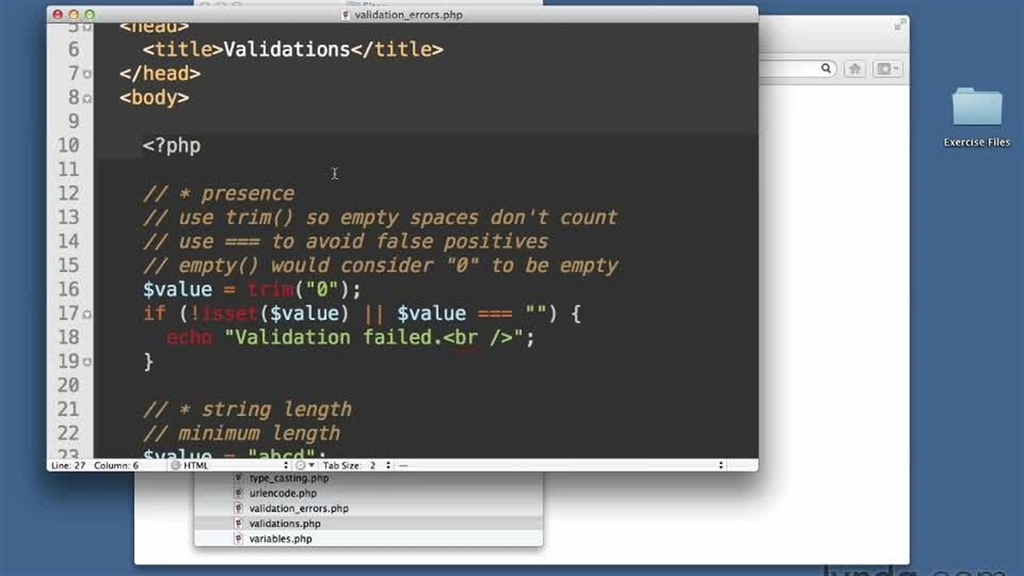The height and width of the screenshot is (576, 1024).
Task: Open the bundle gear menu in status bar
Action: pyautogui.click(x=303, y=466)
